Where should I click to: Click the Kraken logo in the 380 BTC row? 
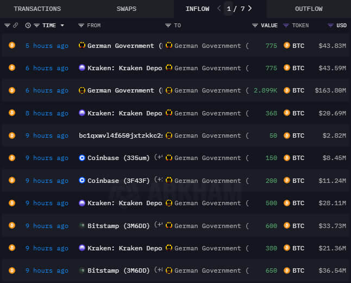pyautogui.click(x=82, y=248)
